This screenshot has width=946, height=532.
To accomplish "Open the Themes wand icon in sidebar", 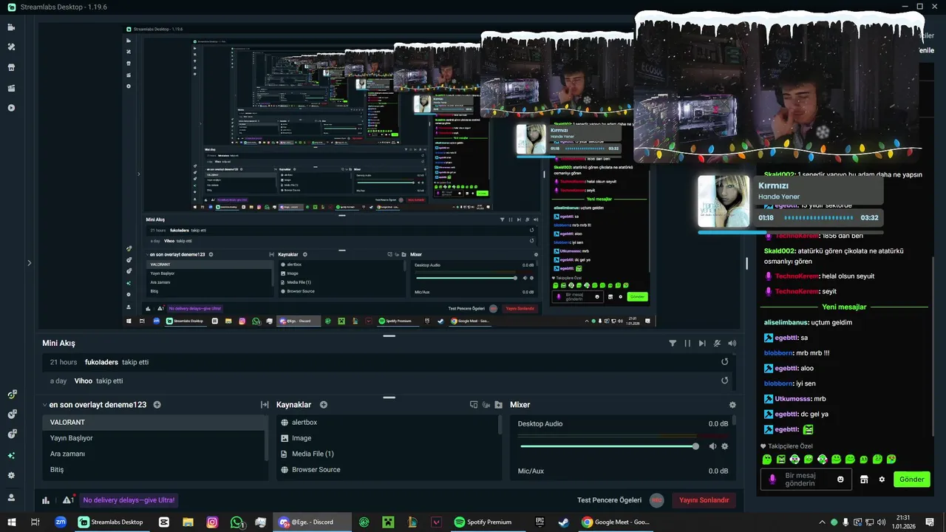I will (11, 47).
